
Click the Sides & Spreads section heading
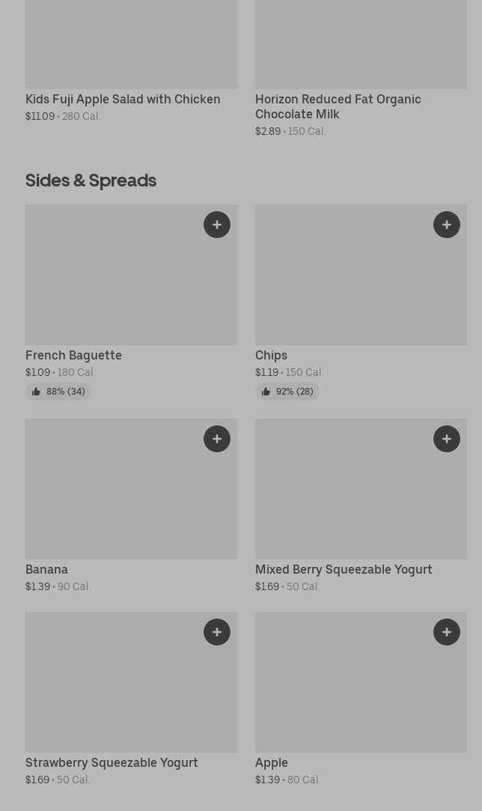tap(91, 180)
